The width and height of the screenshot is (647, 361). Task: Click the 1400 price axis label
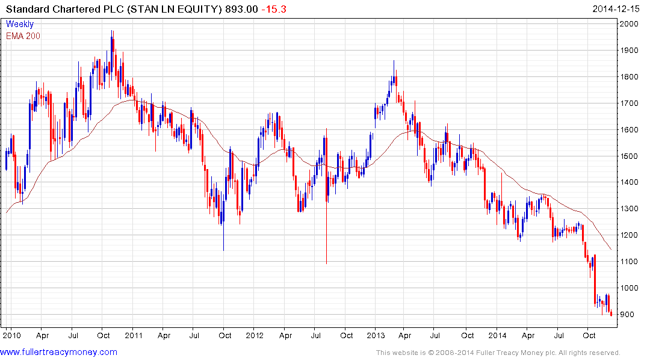pos(630,182)
